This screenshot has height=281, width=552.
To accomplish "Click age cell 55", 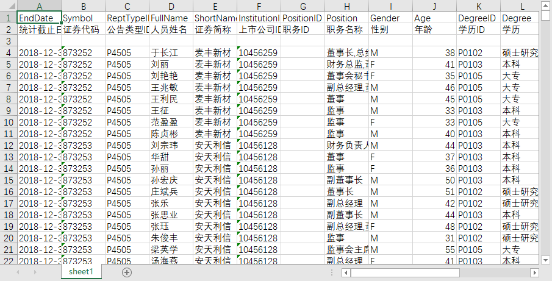I will point(434,250).
